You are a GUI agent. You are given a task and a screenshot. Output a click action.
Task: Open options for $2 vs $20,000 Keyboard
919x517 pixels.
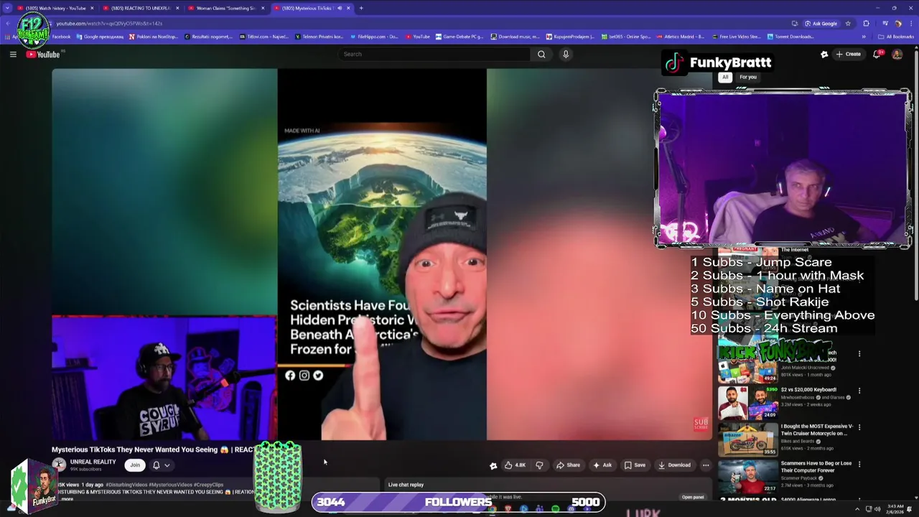[x=859, y=391]
